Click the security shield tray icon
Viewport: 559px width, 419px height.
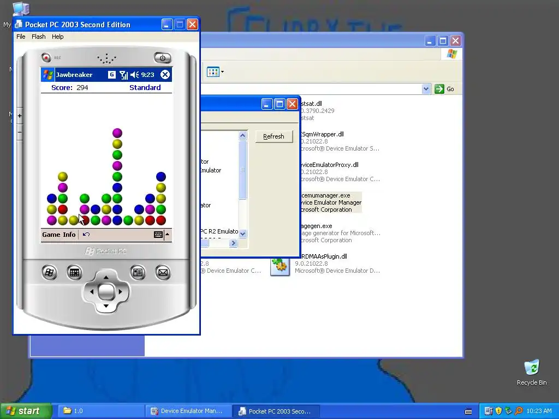(499, 411)
